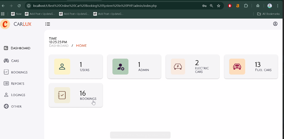Click the Bookings notebook card icon

point(62,95)
